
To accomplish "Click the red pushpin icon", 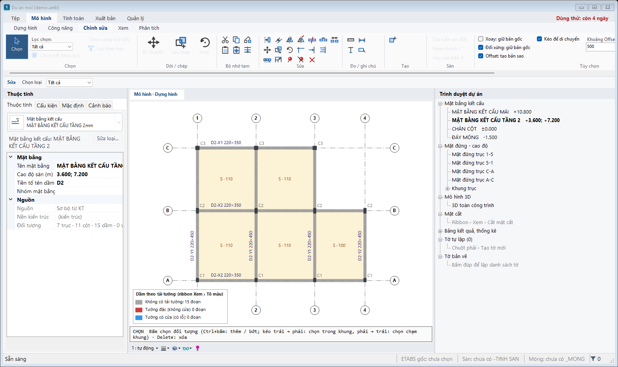I will coord(290,60).
